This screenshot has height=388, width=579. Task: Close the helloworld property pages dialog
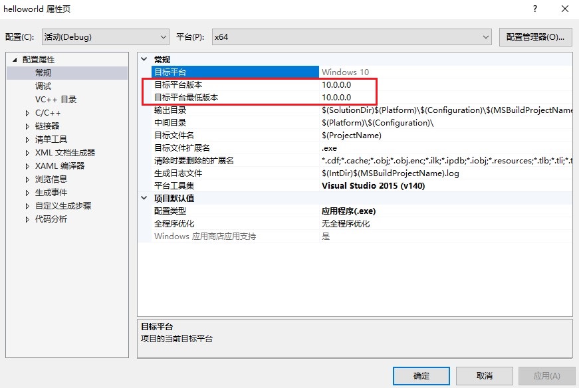pyautogui.click(x=564, y=9)
